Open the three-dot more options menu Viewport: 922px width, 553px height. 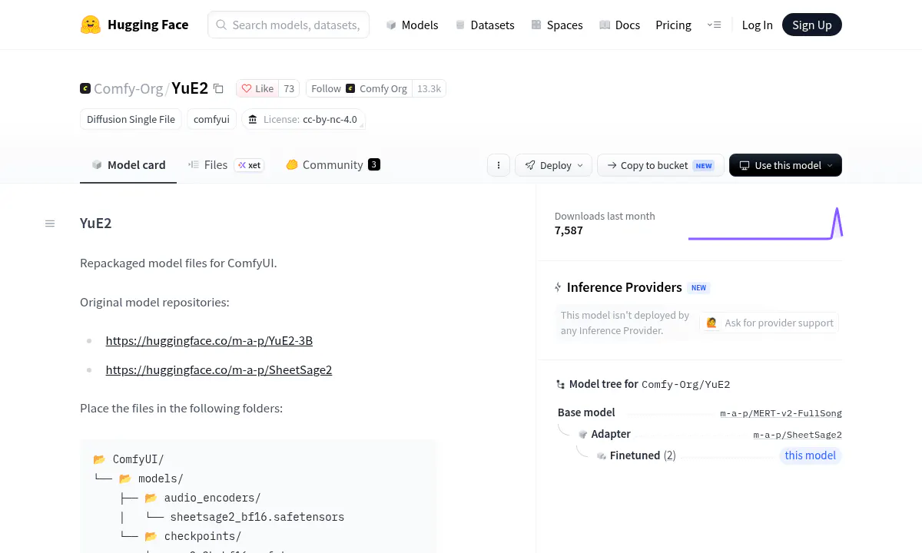[499, 165]
